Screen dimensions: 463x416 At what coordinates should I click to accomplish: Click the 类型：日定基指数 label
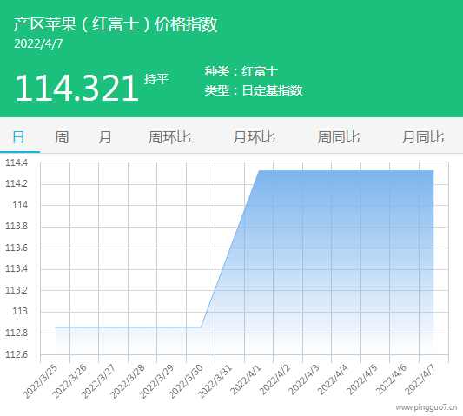[254, 90]
